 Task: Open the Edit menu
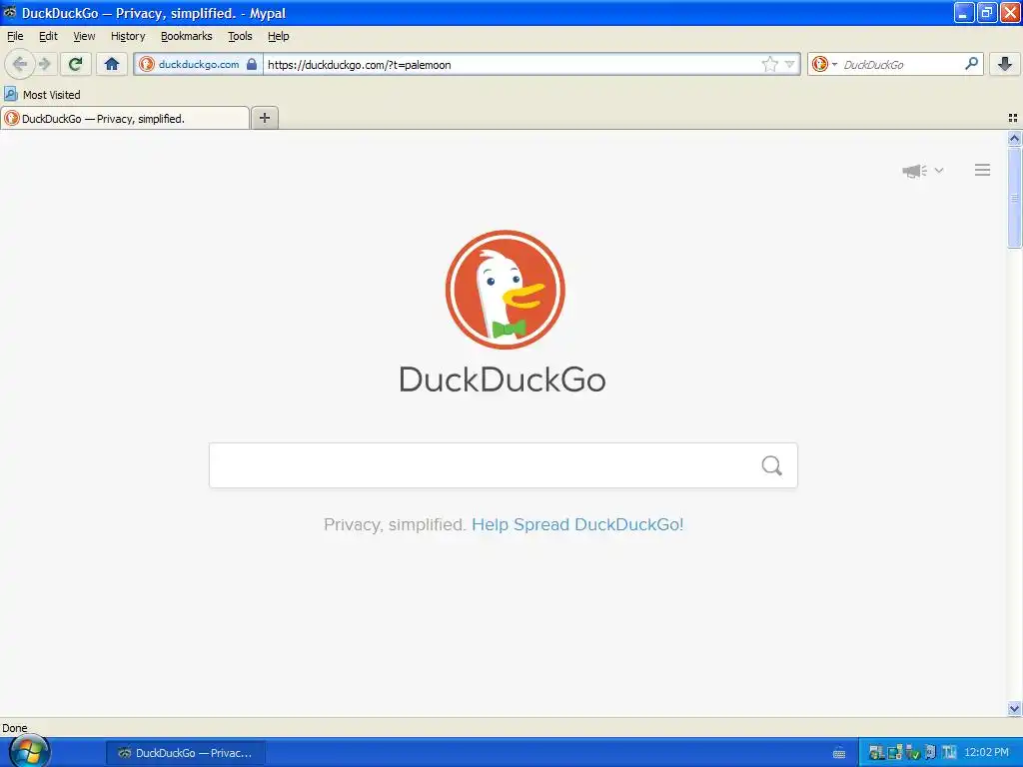point(48,36)
